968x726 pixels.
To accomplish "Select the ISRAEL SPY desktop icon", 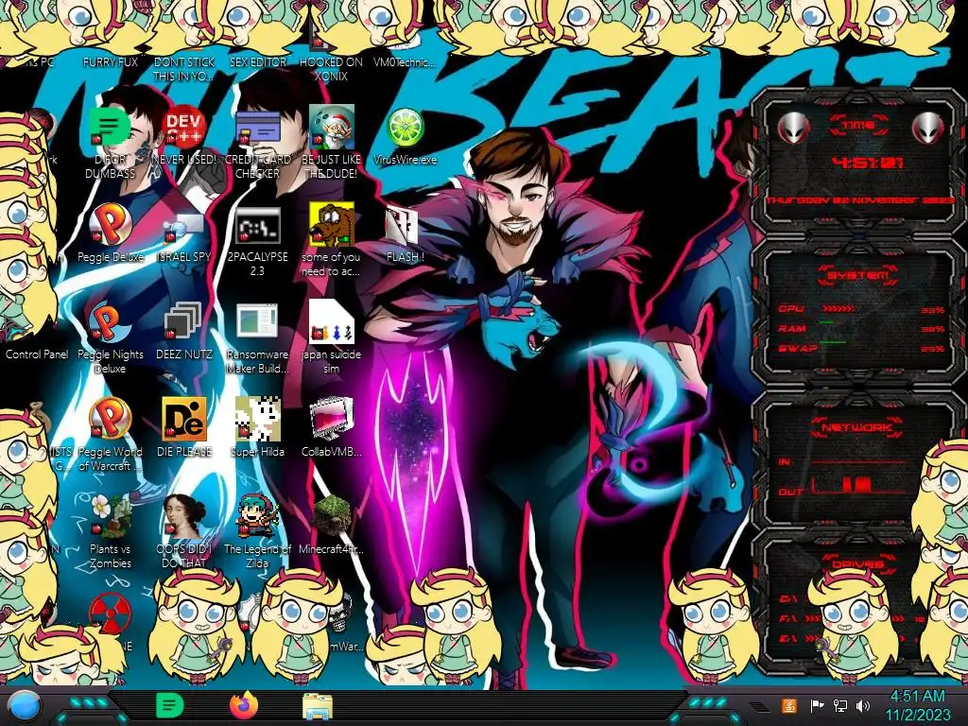I will 184,228.
